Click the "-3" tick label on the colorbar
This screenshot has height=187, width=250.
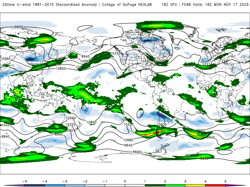[x=65, y=181]
